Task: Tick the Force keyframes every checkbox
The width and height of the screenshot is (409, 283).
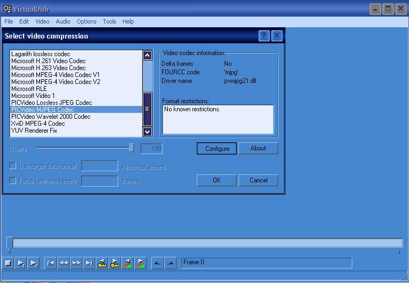Action: (12, 180)
